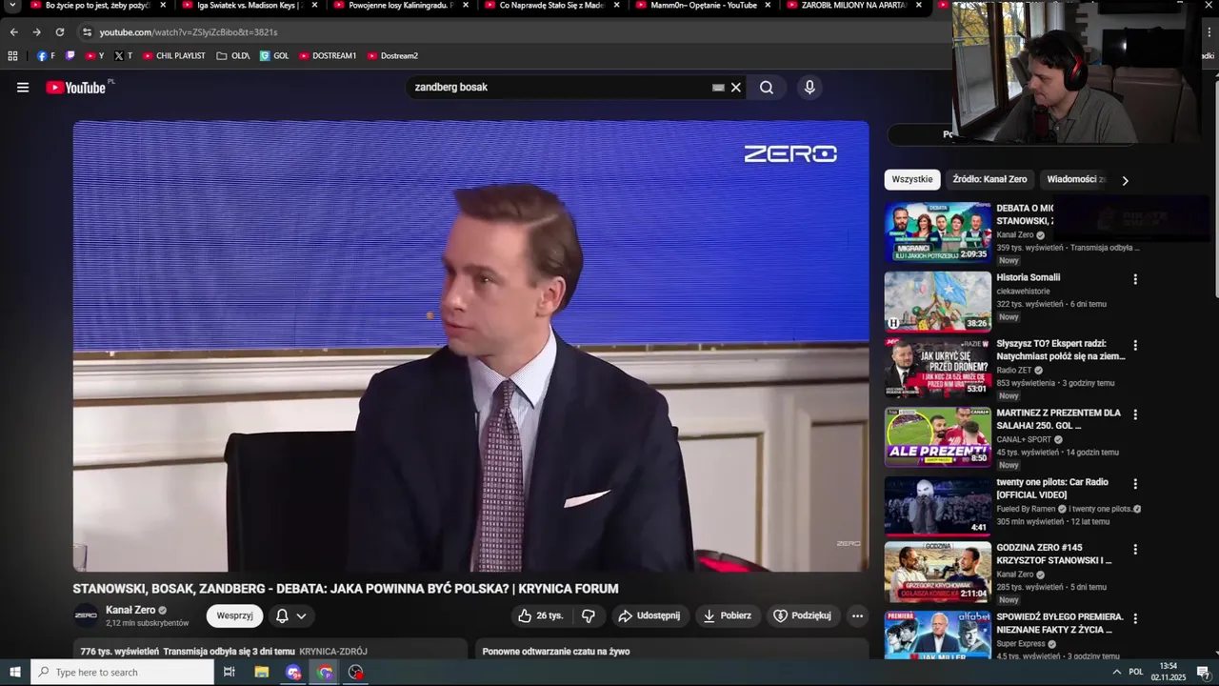Open options for Super Express premier video
Viewport: 1219px width, 686px height.
pos(1135,618)
